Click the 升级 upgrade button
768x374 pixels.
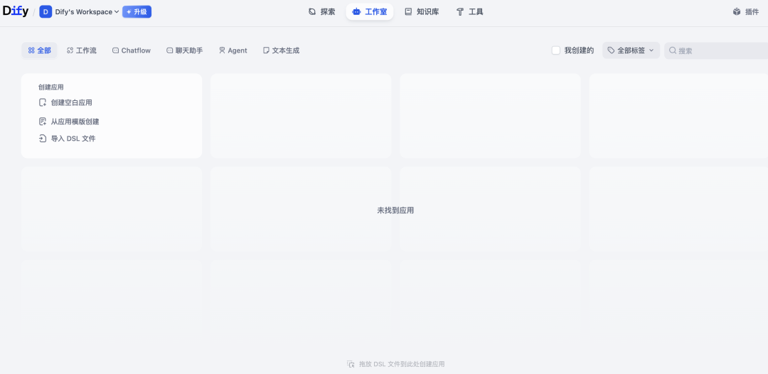coord(137,12)
